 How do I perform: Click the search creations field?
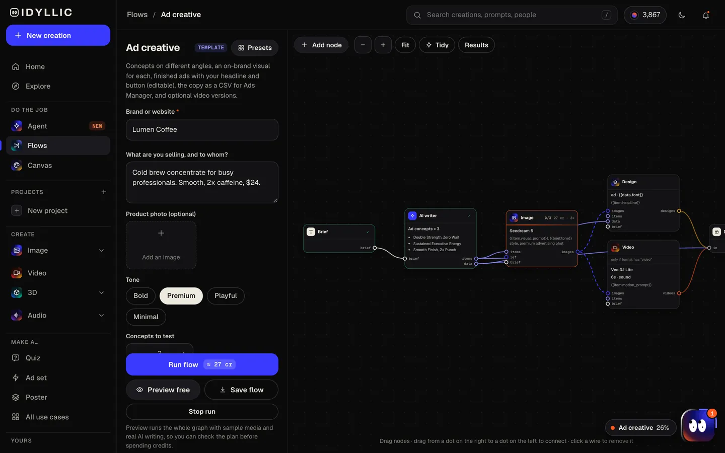pos(512,15)
